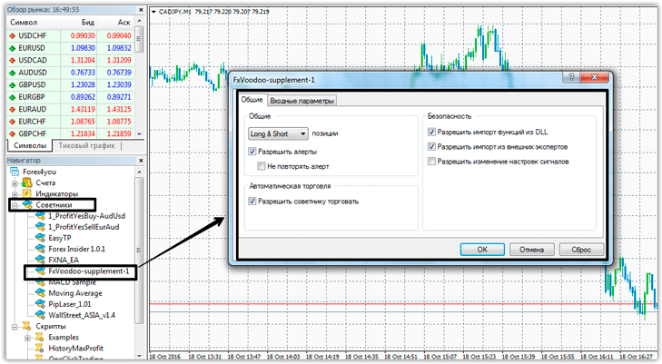662x364 pixels.
Task: Click the EasyTP advisor icon
Action: (39, 236)
